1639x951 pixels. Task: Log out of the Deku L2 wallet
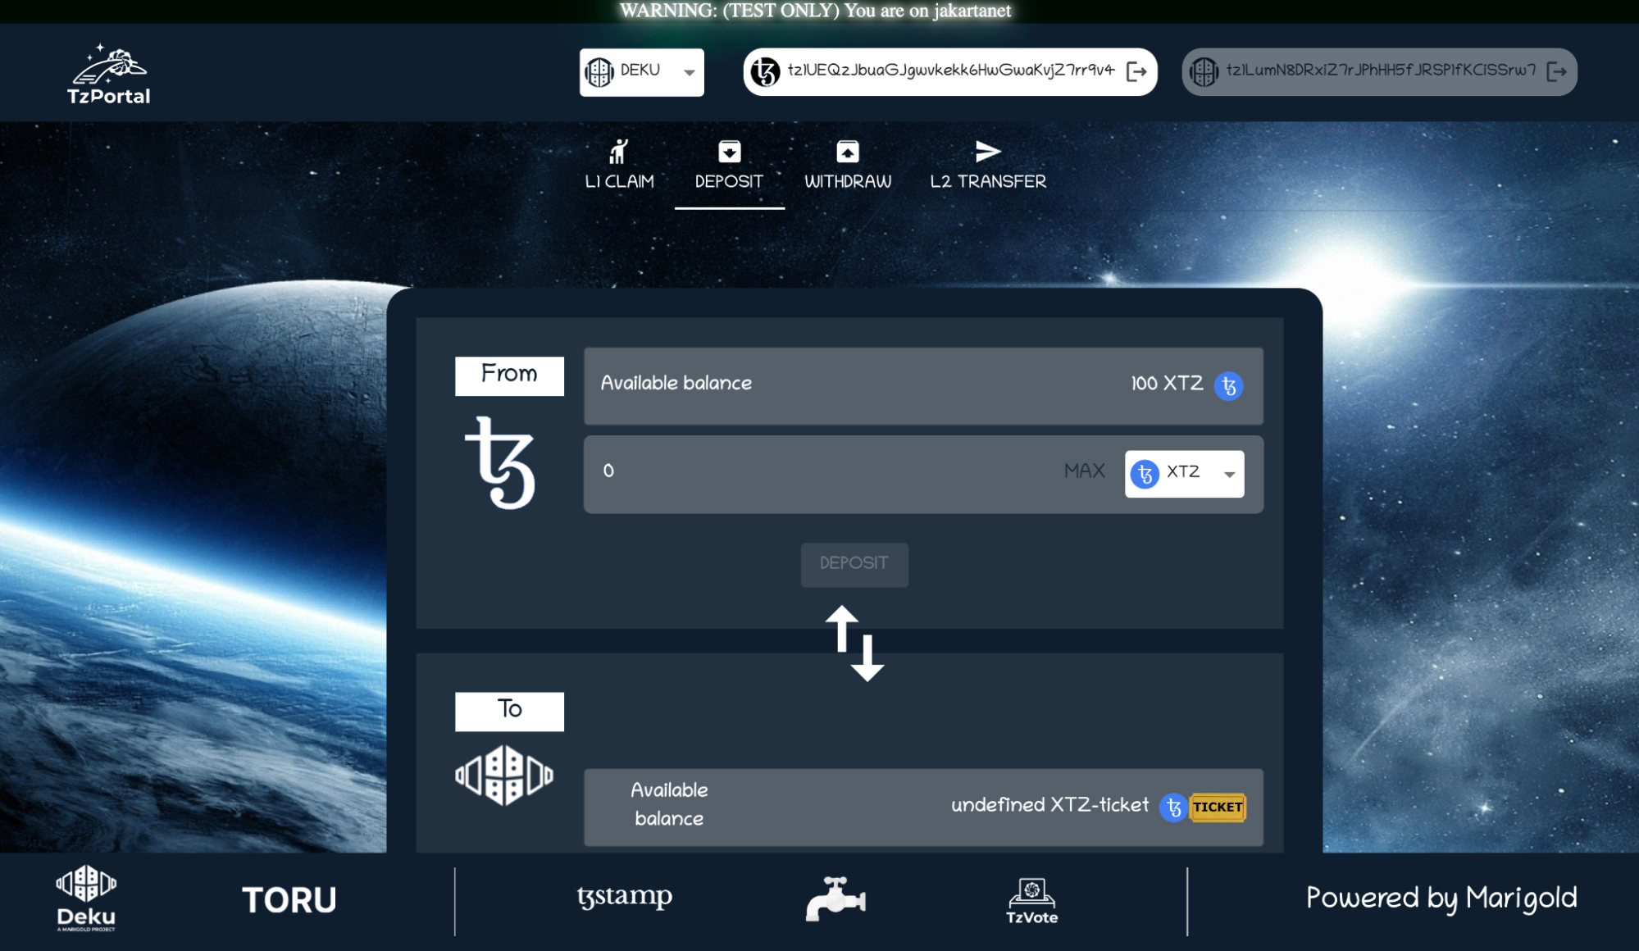pyautogui.click(x=1556, y=72)
